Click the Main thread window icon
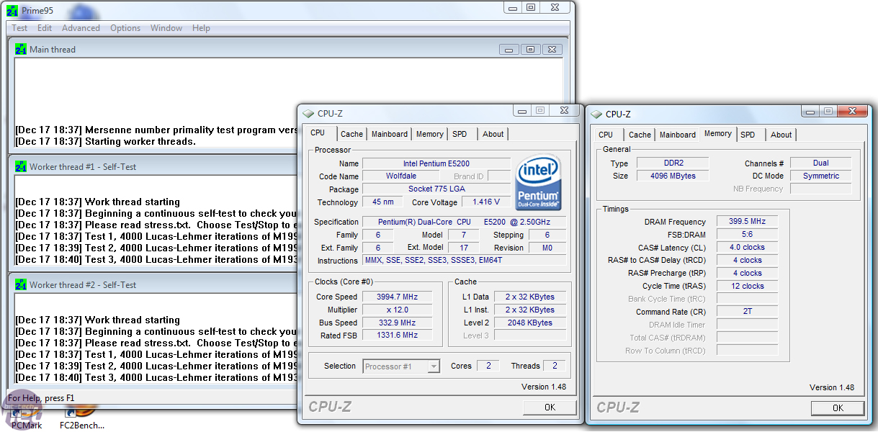This screenshot has width=878, height=432. [x=21, y=50]
